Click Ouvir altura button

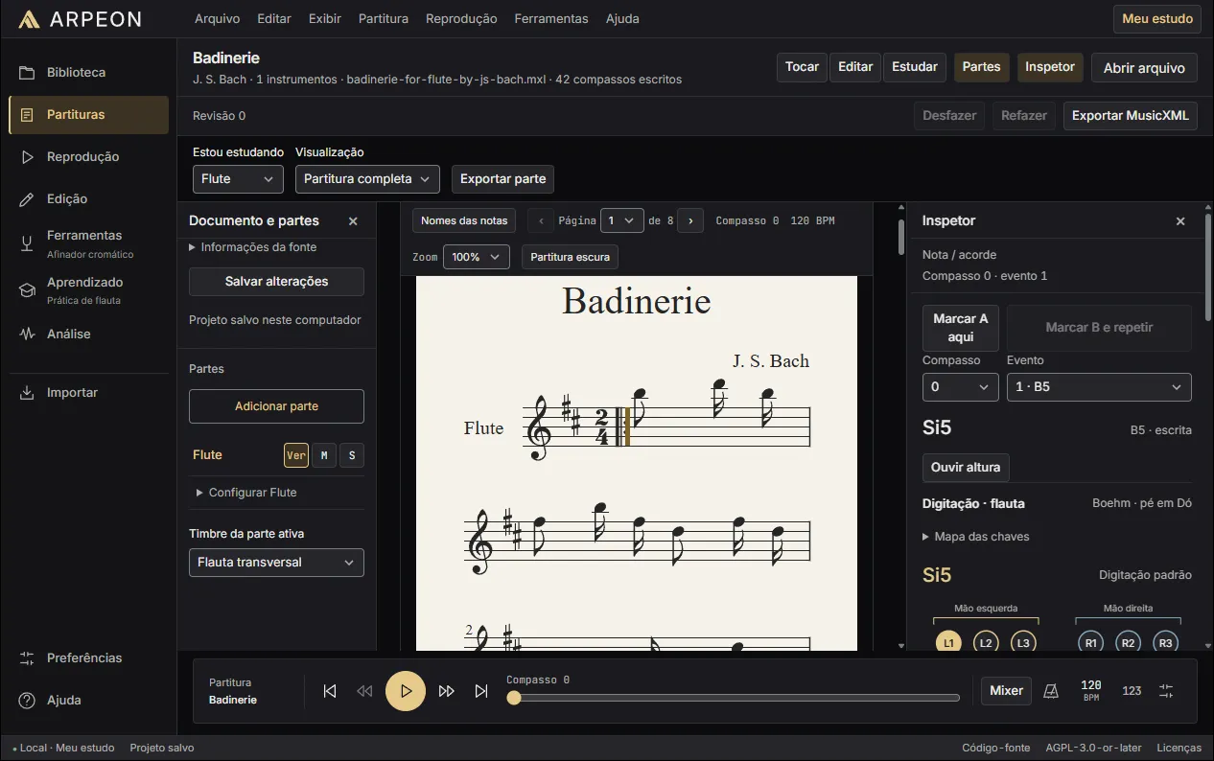966,468
